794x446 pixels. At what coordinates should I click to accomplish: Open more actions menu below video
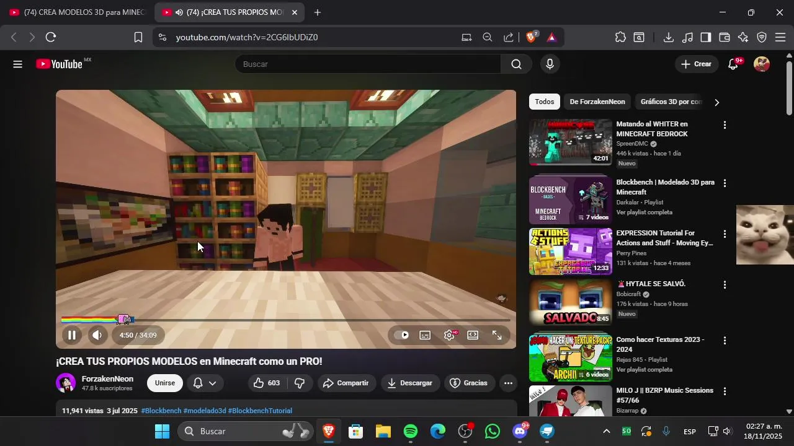508,383
